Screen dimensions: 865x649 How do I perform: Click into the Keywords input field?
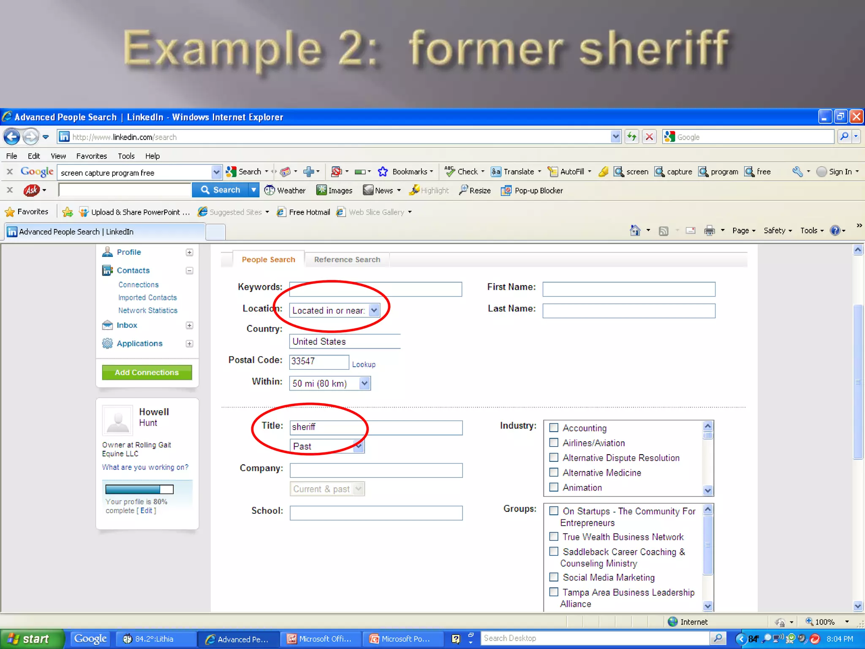click(x=375, y=289)
